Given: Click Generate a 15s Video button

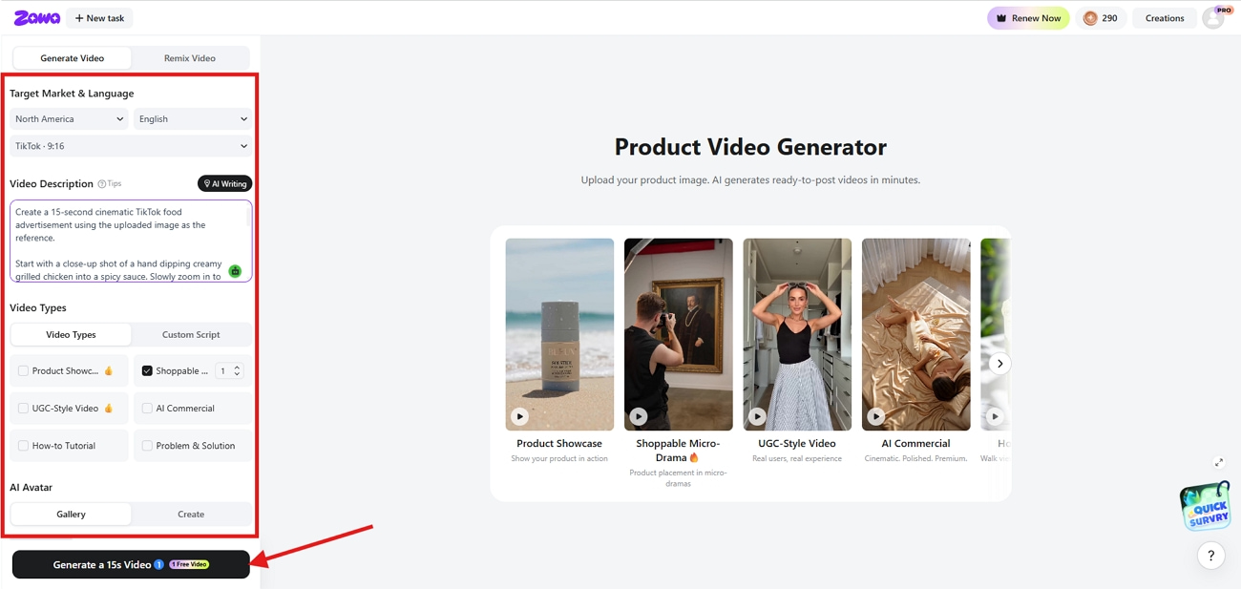Looking at the screenshot, I should tap(131, 564).
